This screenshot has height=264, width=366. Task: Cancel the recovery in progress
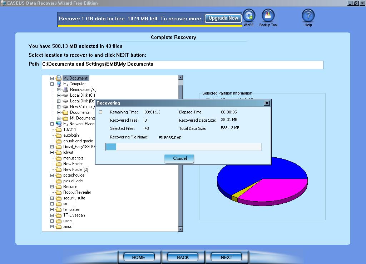coord(179,159)
